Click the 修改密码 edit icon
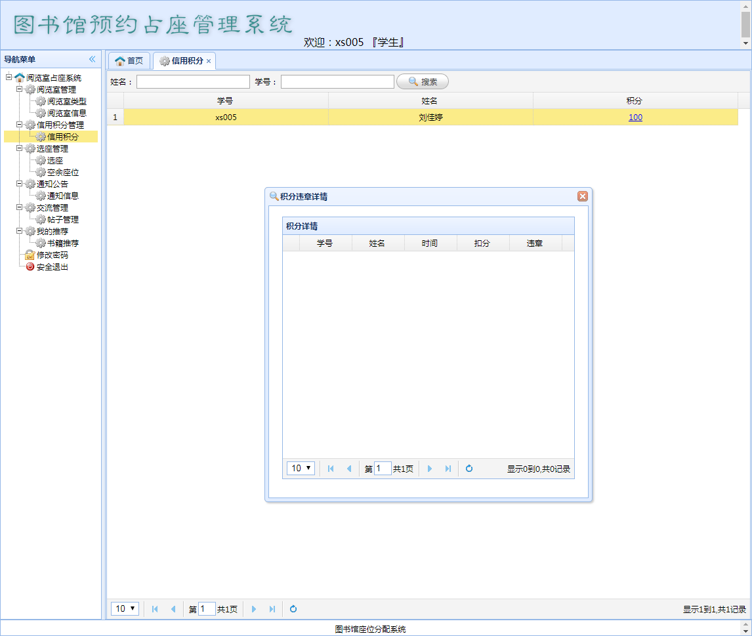This screenshot has height=636, width=752. click(x=30, y=255)
